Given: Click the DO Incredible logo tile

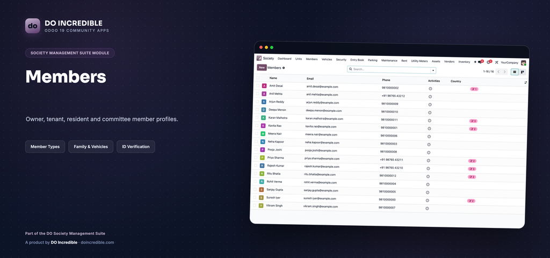Looking at the screenshot, I should (x=33, y=26).
